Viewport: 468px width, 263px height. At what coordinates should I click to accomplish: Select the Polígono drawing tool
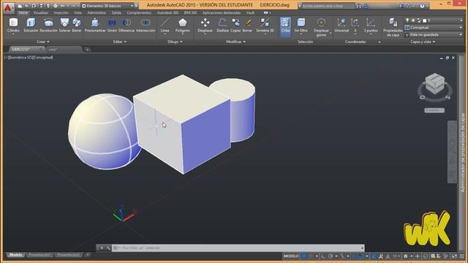(182, 26)
